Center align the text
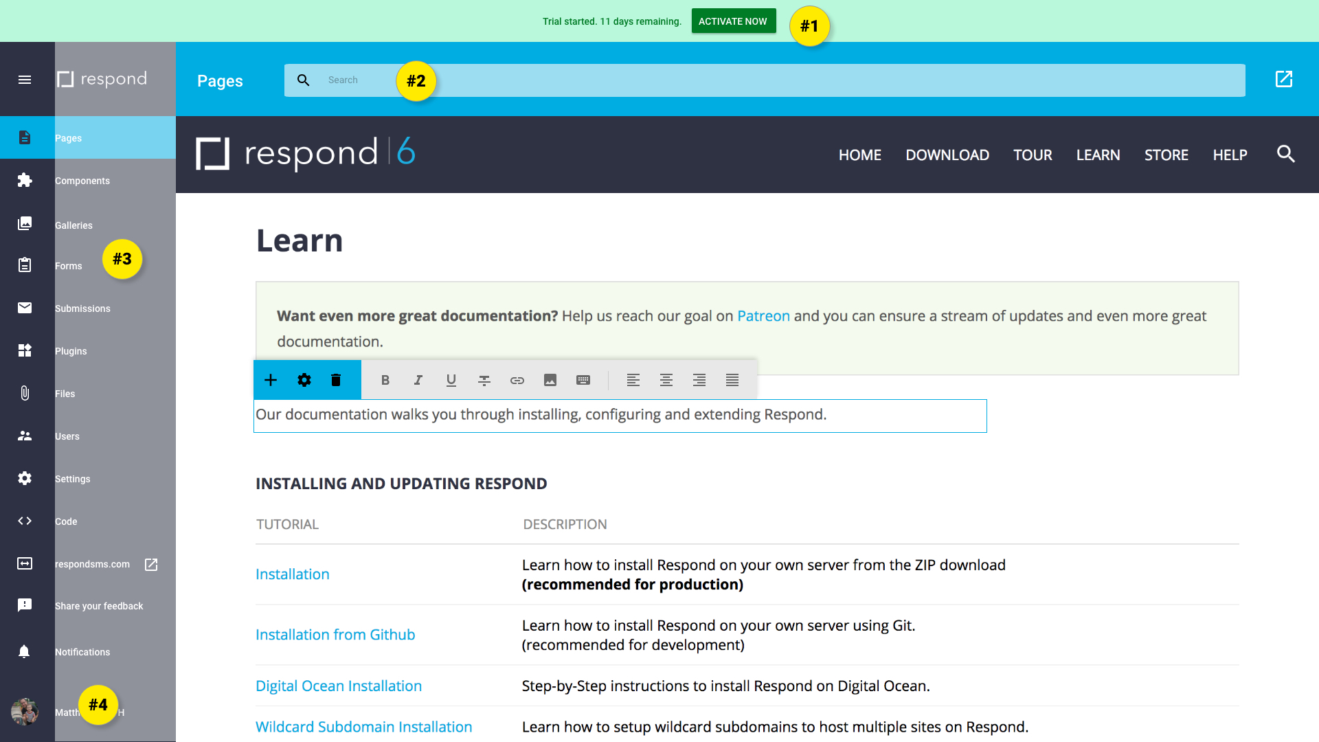 coord(666,380)
